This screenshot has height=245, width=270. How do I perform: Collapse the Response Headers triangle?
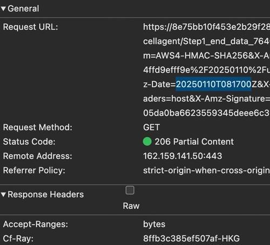click(3, 194)
